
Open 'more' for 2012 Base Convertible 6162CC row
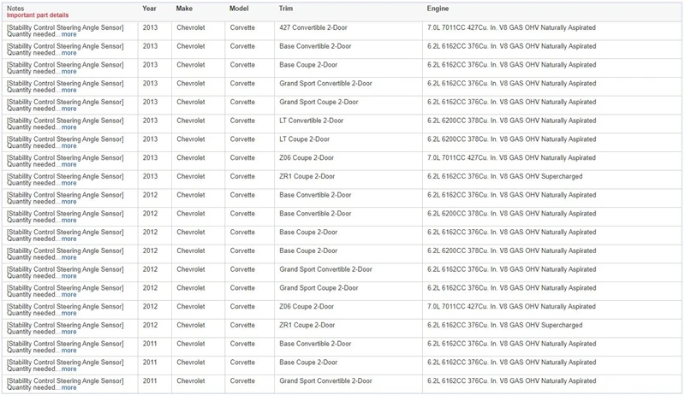68,202
